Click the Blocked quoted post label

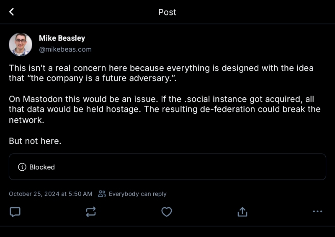42,167
